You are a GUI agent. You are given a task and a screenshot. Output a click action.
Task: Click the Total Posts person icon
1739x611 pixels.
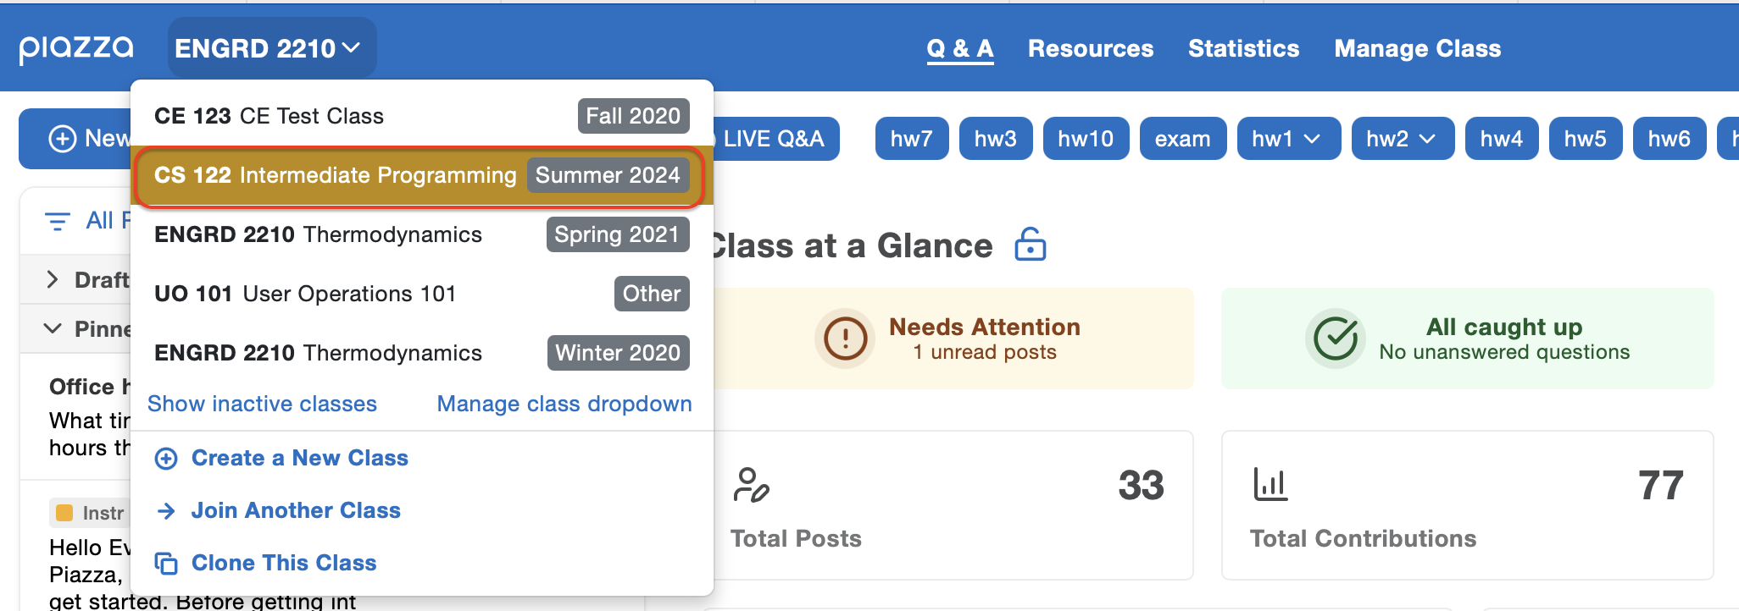click(751, 485)
